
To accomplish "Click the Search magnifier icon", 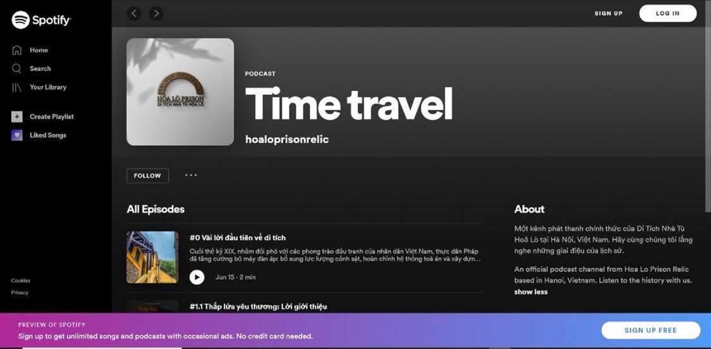I will 17,69.
